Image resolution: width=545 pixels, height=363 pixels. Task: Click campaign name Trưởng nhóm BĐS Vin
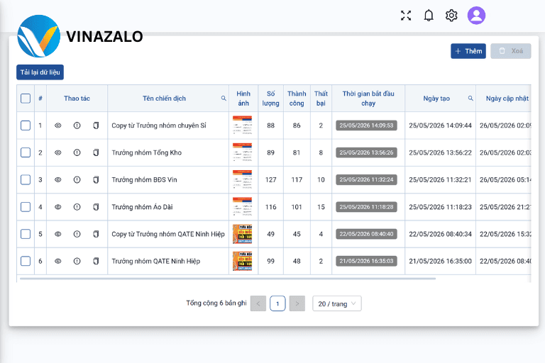coord(144,179)
